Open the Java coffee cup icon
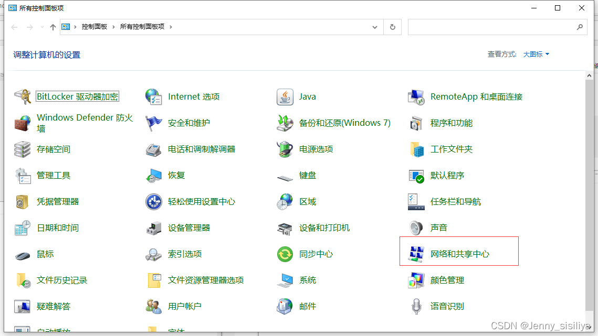 pos(285,97)
